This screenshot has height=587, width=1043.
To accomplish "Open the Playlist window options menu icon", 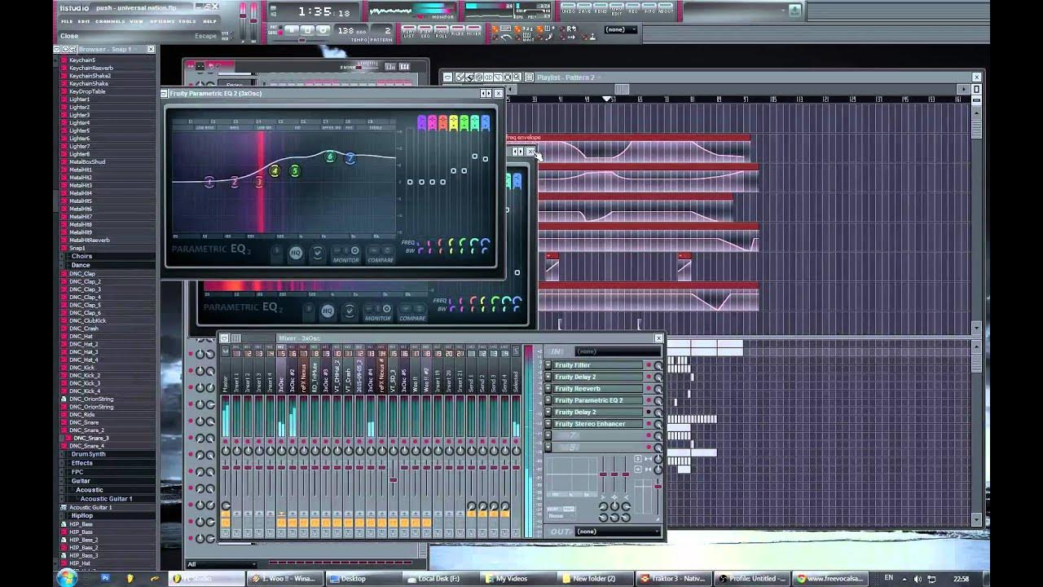I will click(x=447, y=77).
